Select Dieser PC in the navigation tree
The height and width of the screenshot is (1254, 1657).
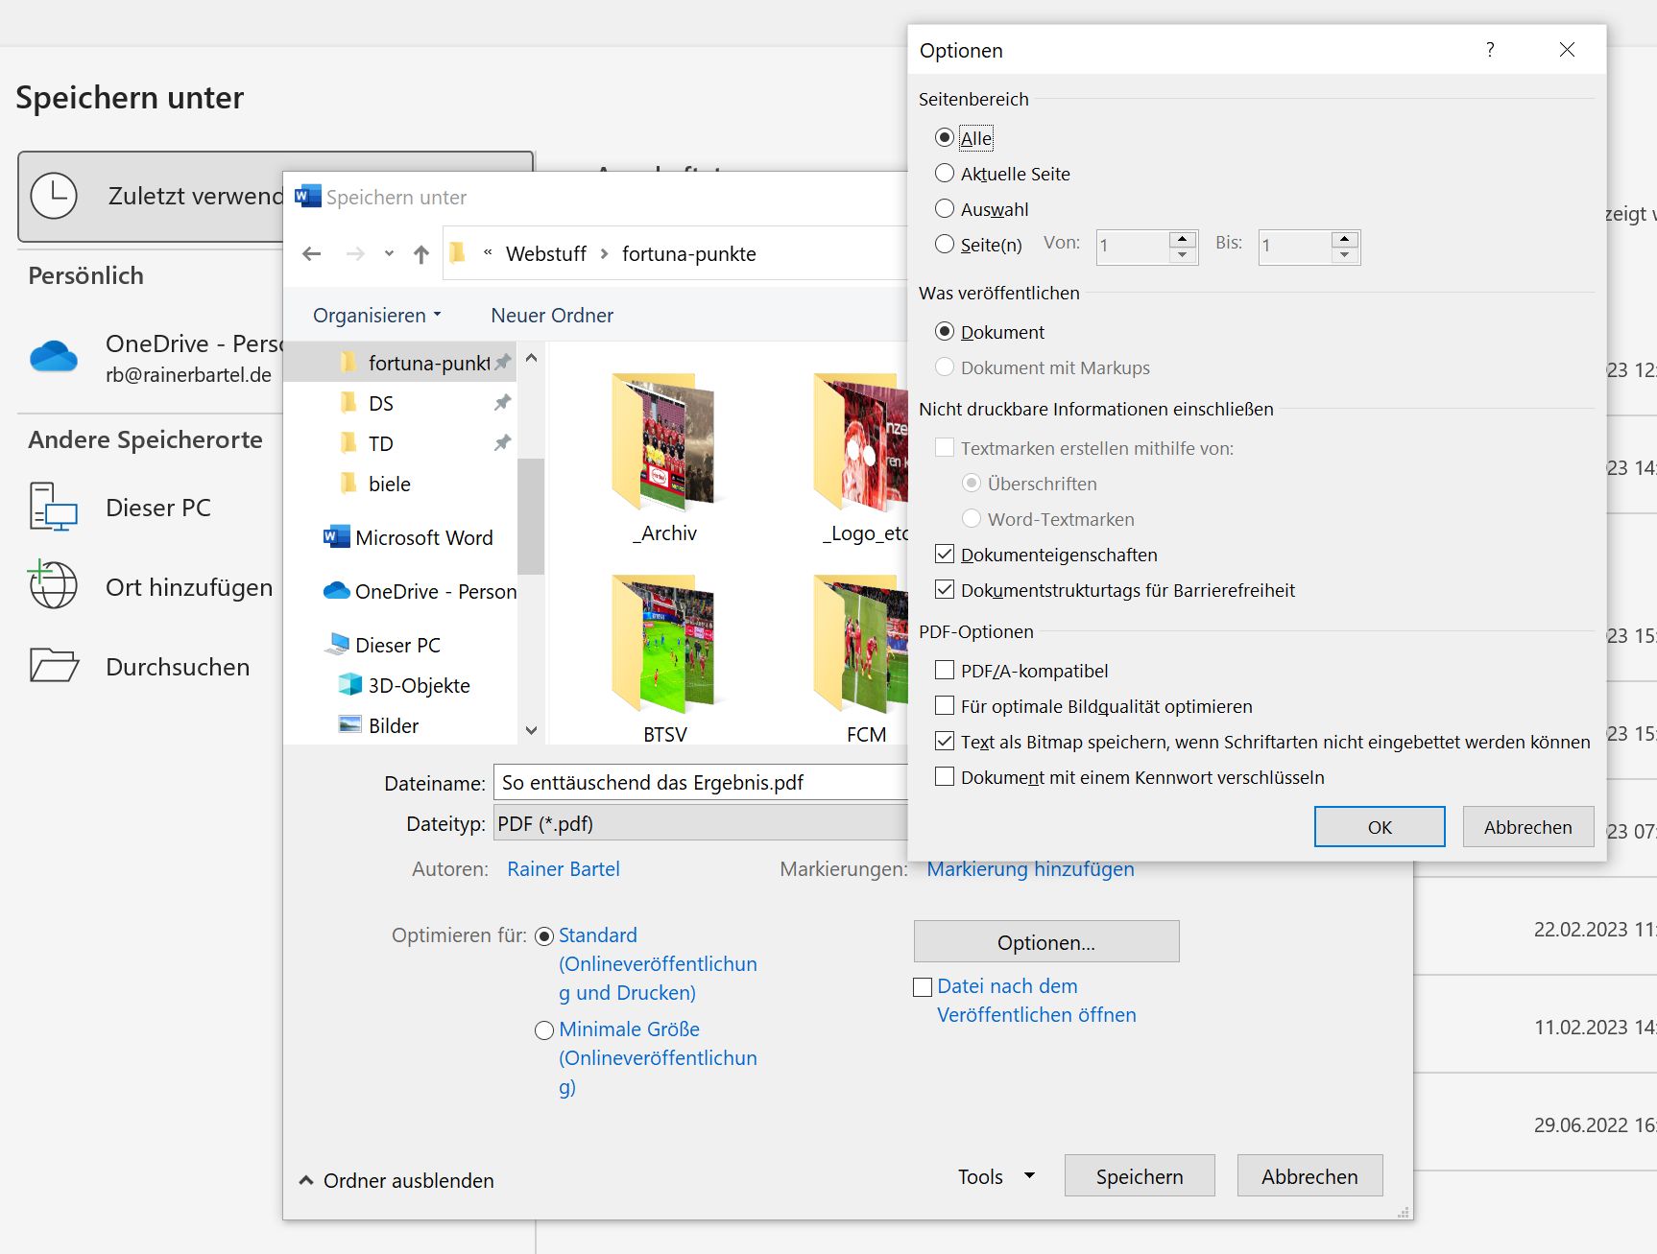pos(383,645)
